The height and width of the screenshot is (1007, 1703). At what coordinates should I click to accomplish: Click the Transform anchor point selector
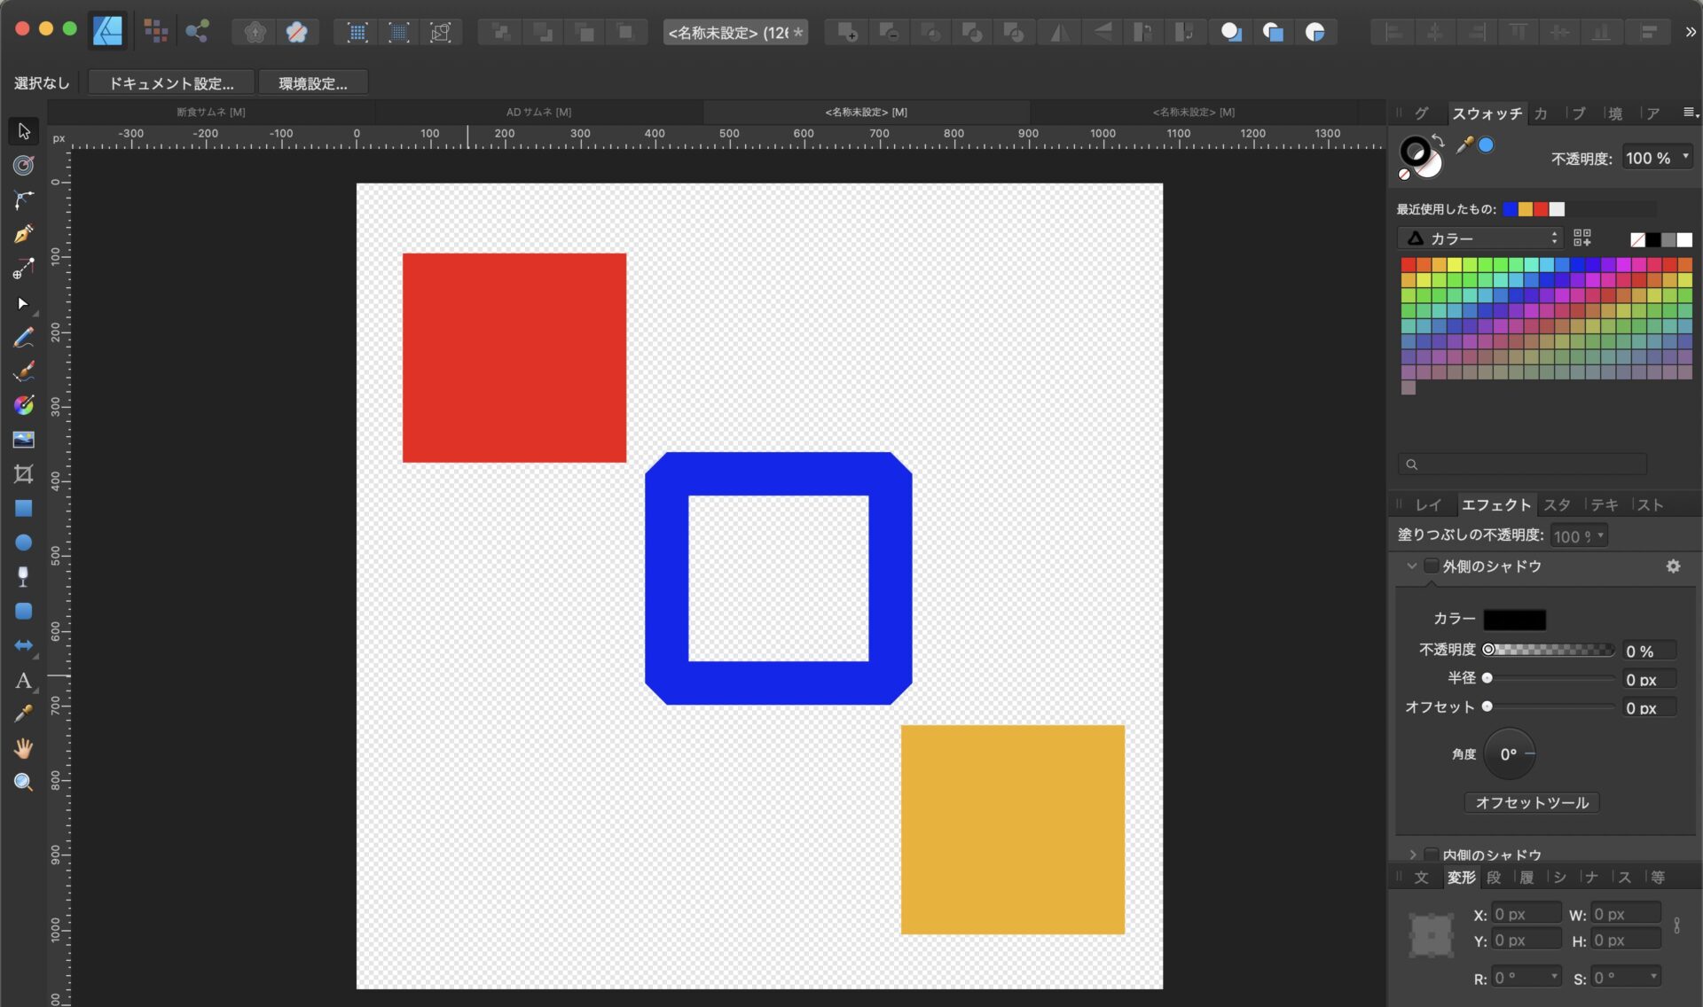coord(1431,934)
